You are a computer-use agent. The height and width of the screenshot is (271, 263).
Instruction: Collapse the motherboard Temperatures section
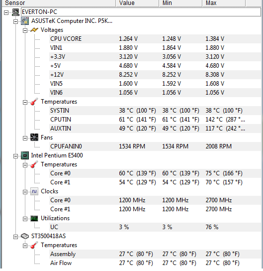point(25,102)
